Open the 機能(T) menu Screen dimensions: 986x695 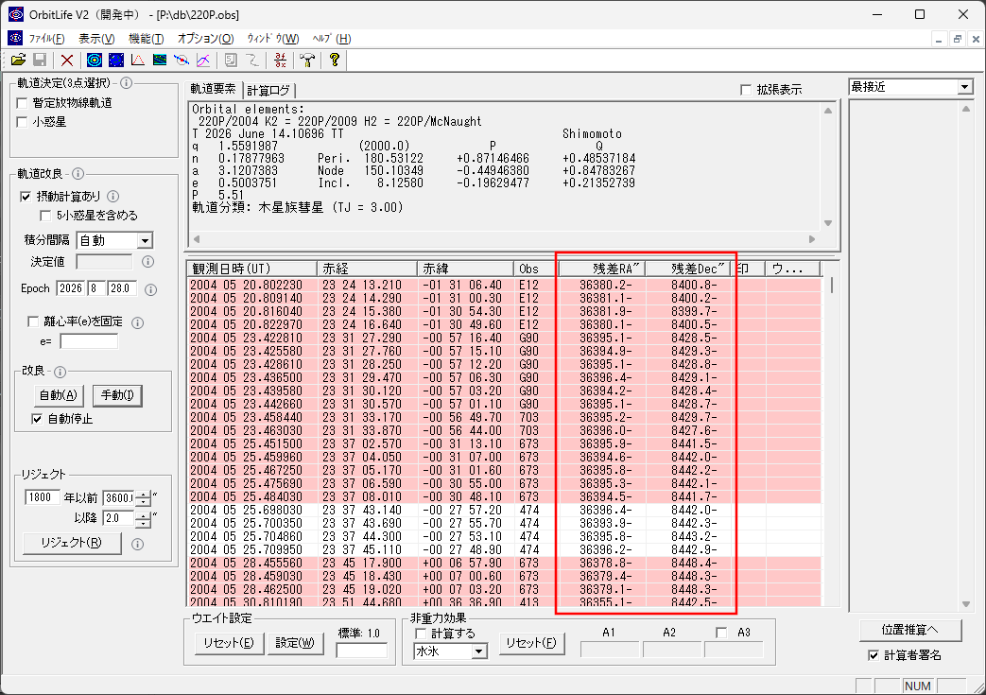tap(146, 39)
